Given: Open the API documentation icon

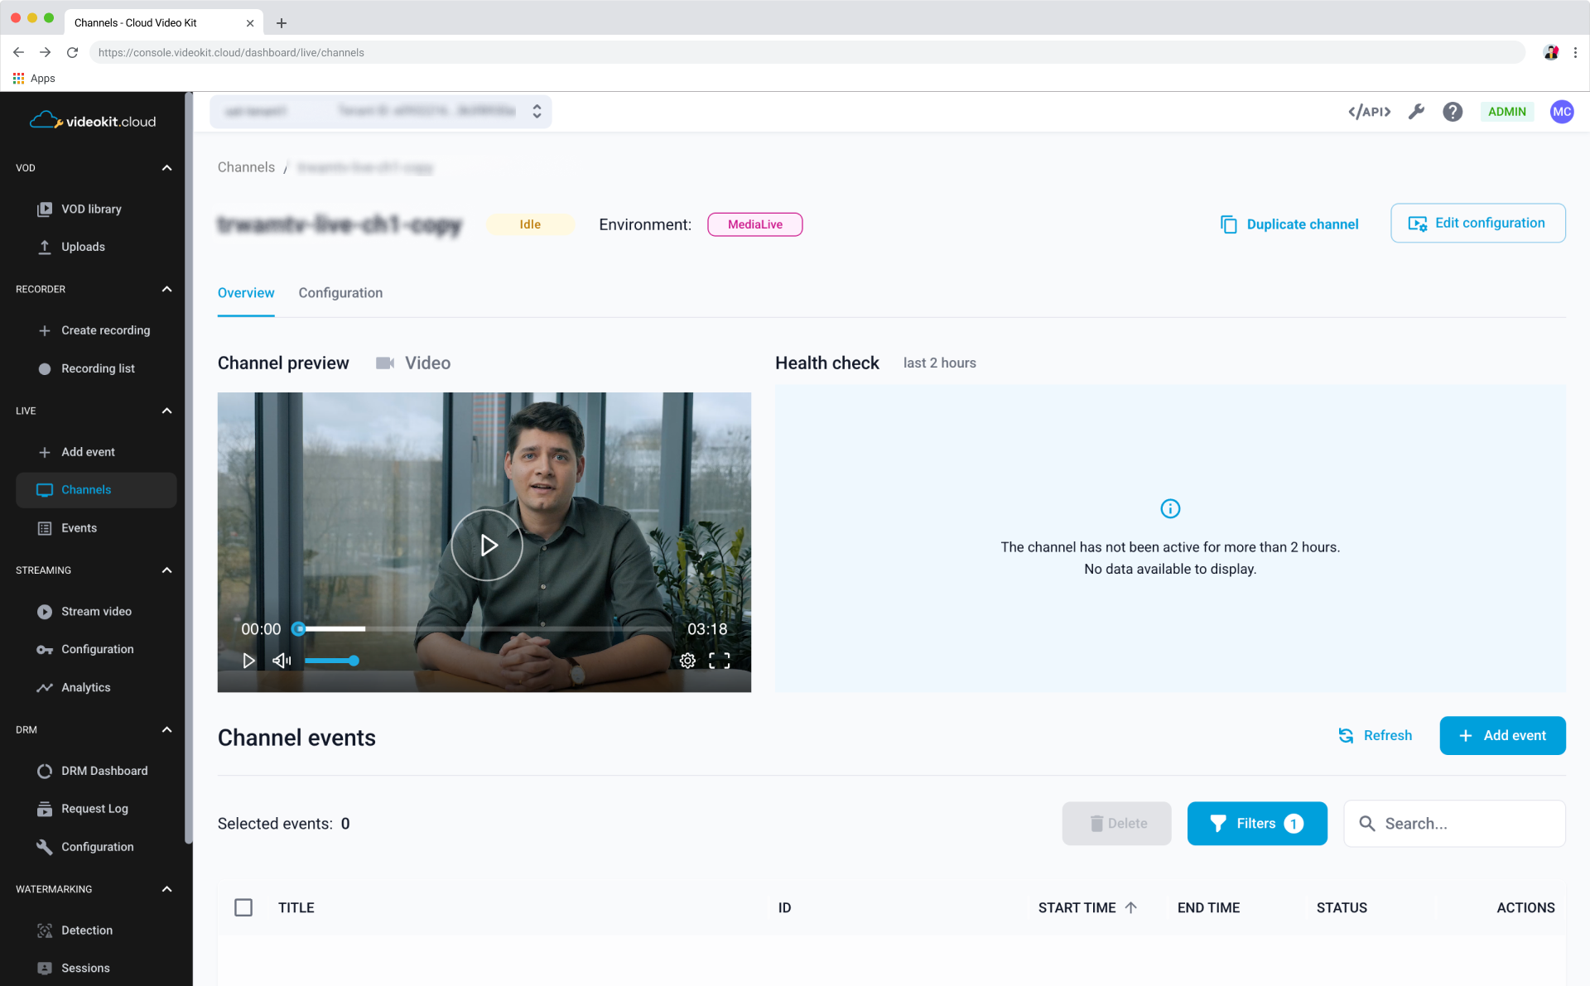Looking at the screenshot, I should pos(1369,112).
